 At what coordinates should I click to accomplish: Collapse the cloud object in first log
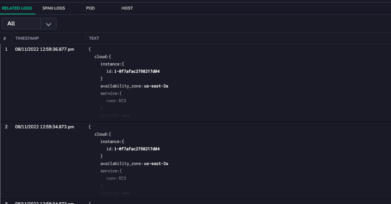[x=103, y=57]
